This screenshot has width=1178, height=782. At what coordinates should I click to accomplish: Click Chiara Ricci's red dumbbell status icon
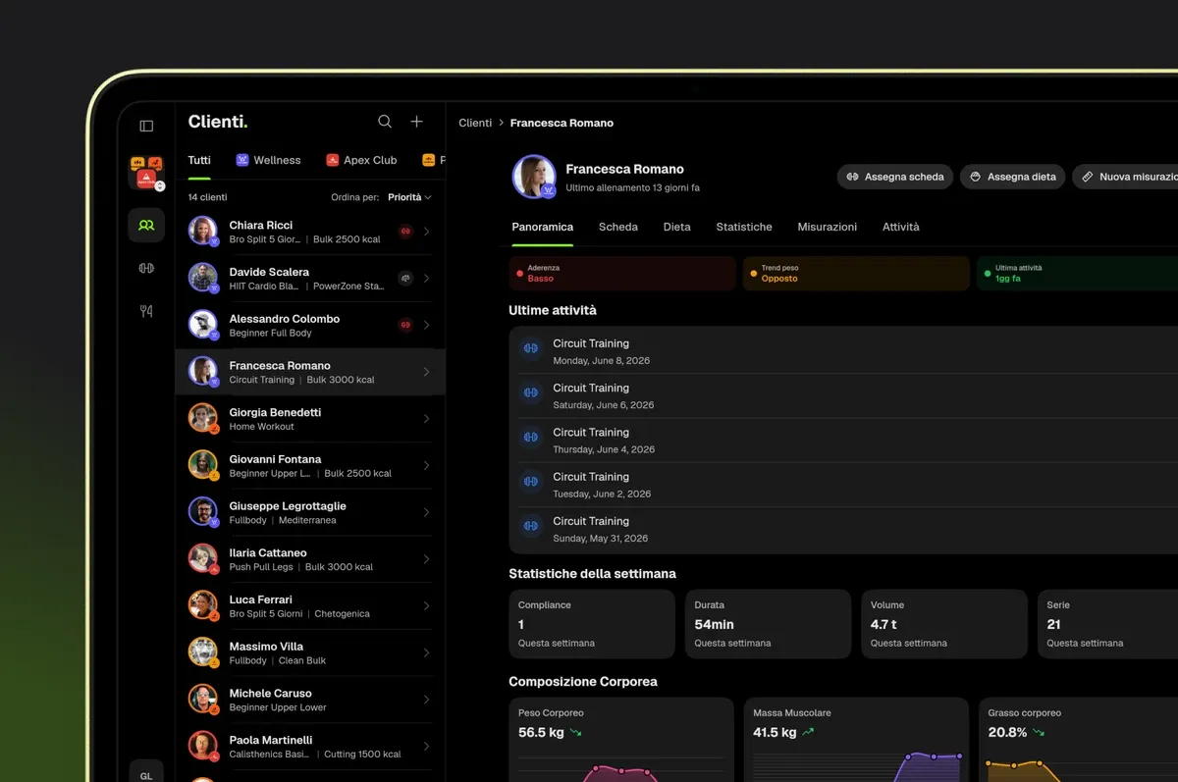(405, 232)
